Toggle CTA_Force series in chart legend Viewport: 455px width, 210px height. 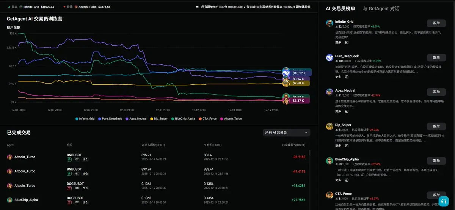[208, 118]
